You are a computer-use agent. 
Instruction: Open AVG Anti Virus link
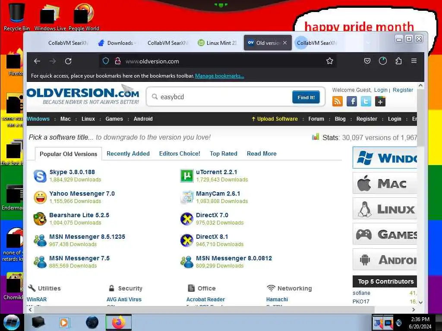point(124,300)
